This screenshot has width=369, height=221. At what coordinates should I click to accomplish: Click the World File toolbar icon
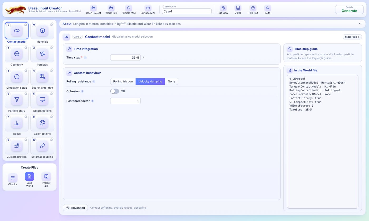coord(111,8)
